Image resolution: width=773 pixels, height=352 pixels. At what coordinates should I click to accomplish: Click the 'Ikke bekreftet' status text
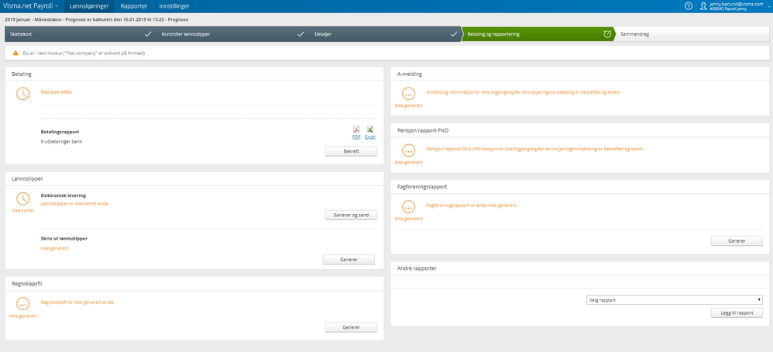57,91
